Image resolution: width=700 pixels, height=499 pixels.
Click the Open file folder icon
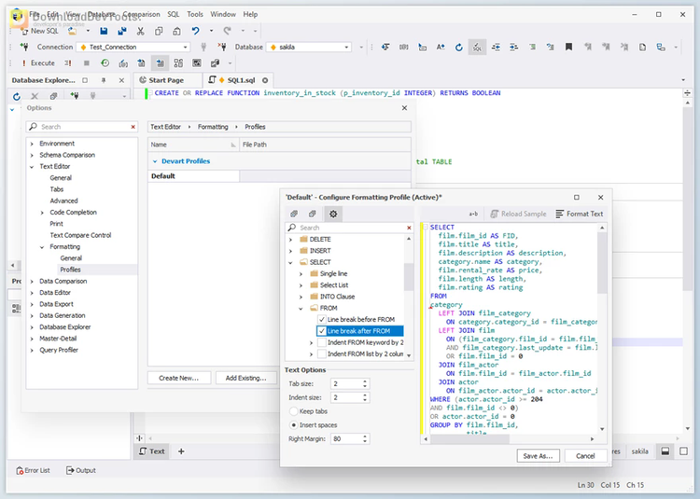tap(72, 31)
